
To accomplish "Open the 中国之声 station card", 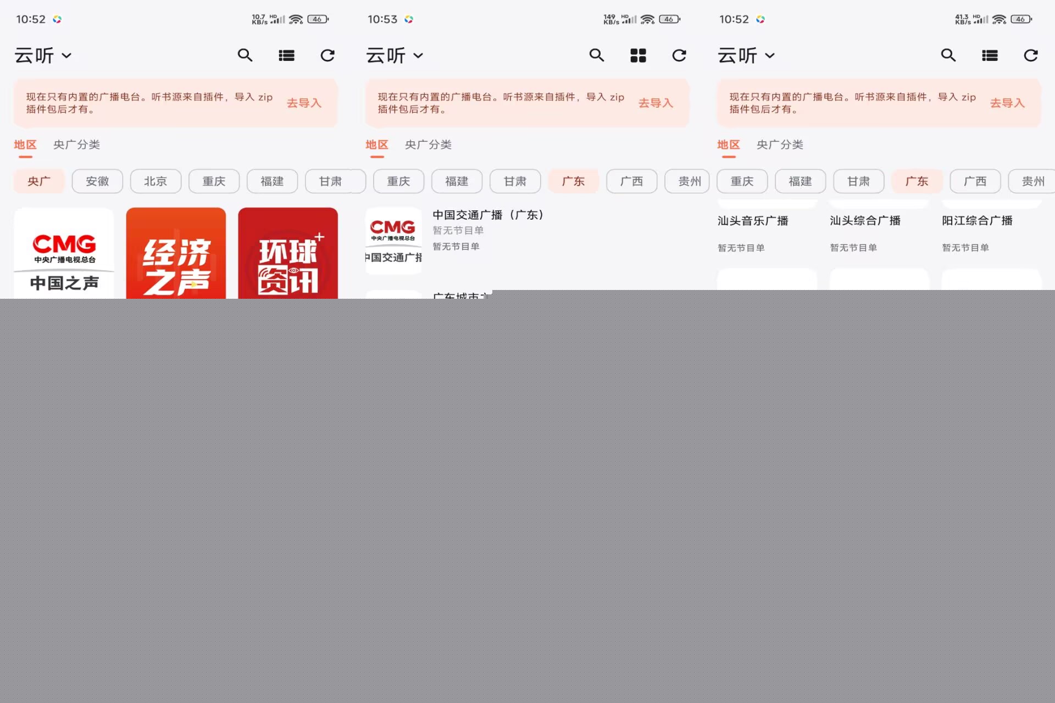I will pos(64,253).
